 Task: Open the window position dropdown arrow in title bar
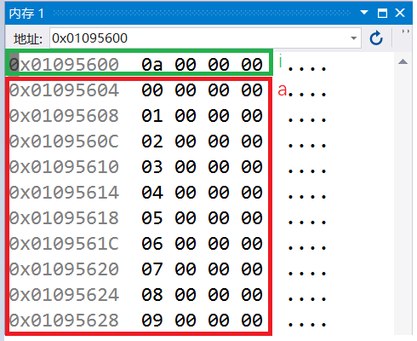point(364,13)
